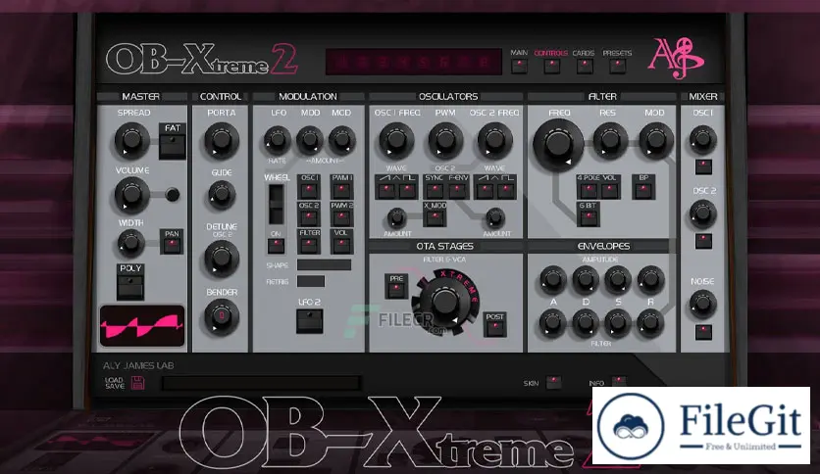Image resolution: width=820 pixels, height=474 pixels.
Task: Click the XTREME OTA stages knob
Action: point(445,302)
